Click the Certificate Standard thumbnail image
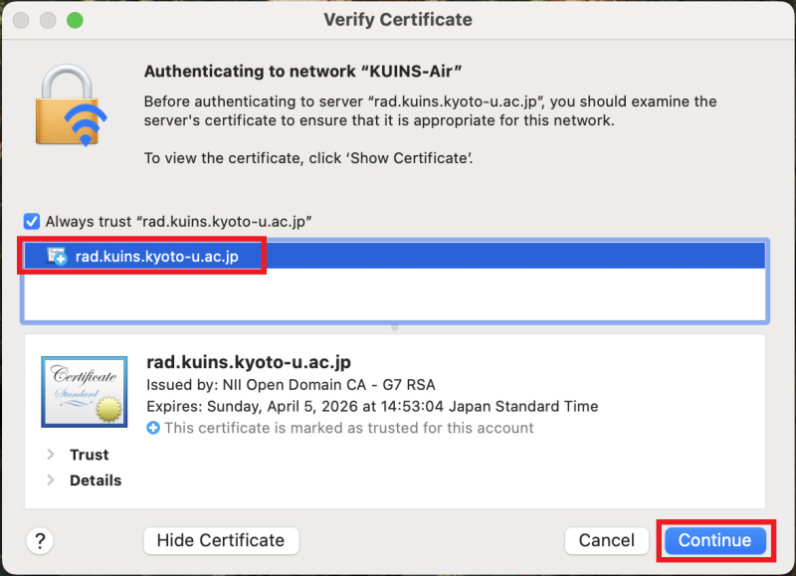 pos(85,391)
